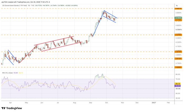Click the US Government Bonds 2 YR Yield title
This screenshot has width=184, height=112.
pyautogui.click(x=15, y=6)
